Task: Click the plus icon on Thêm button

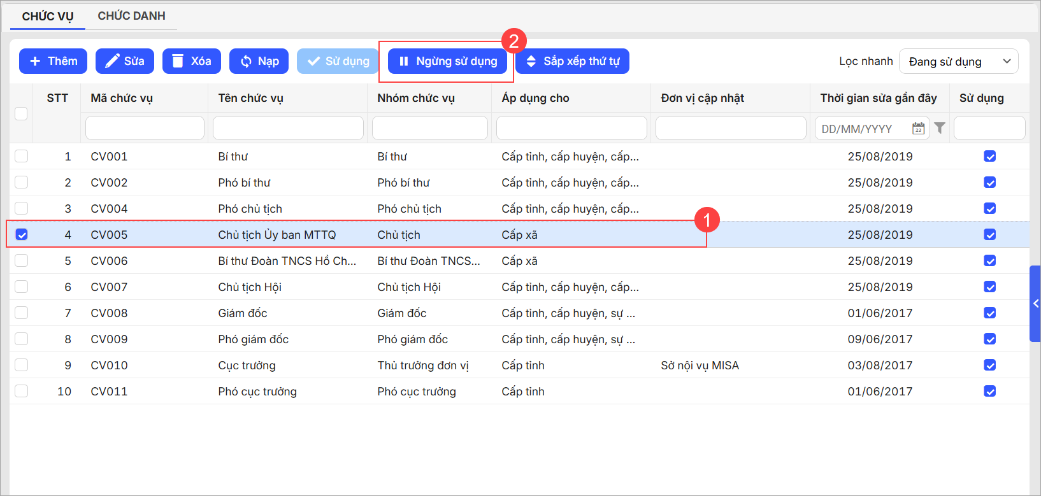Action: coord(35,61)
